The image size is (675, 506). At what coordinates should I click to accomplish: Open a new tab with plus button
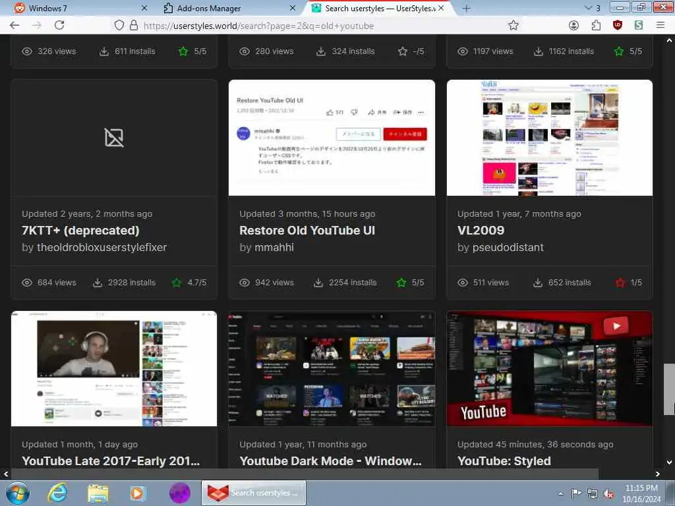466,8
